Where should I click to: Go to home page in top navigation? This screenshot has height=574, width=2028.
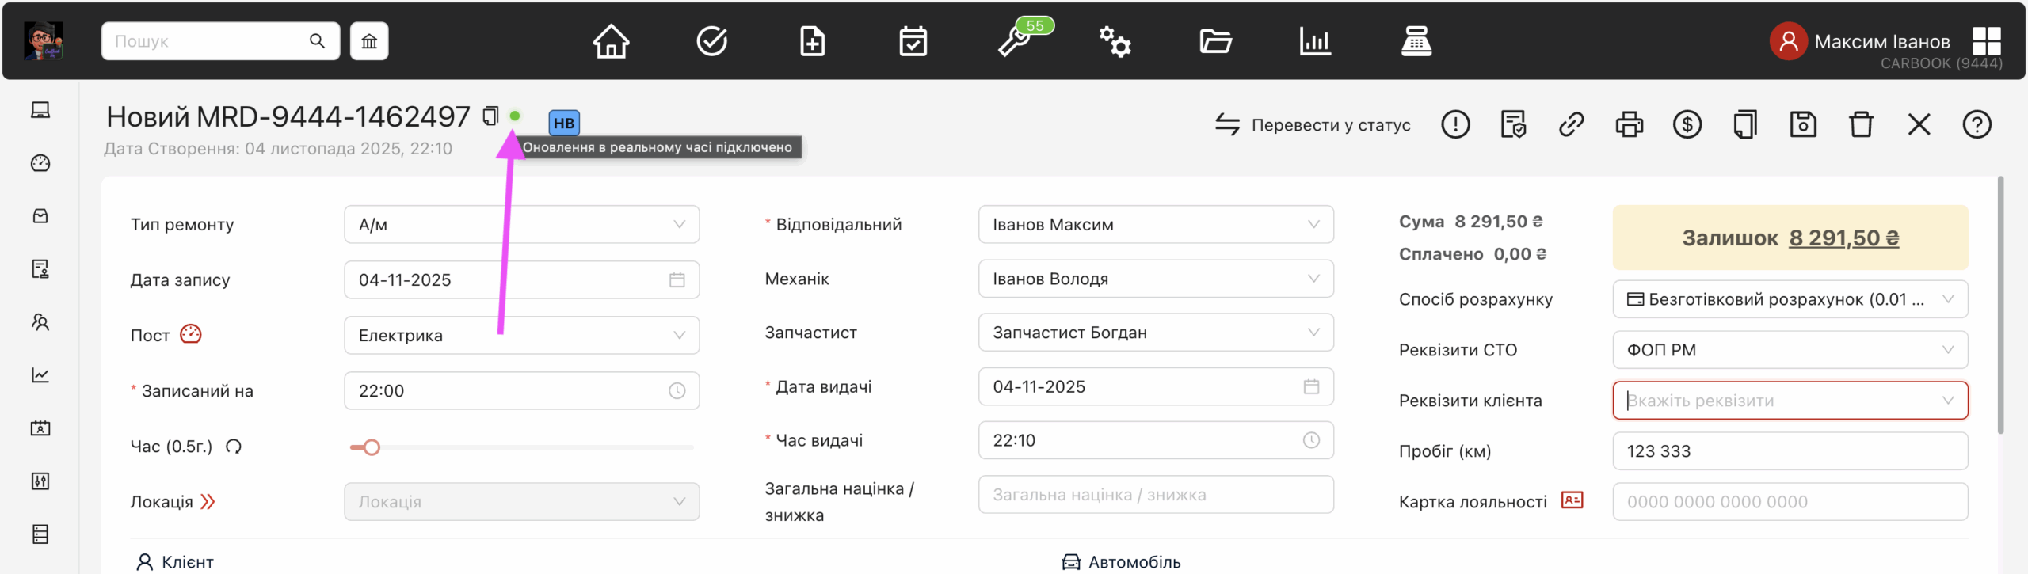[611, 41]
